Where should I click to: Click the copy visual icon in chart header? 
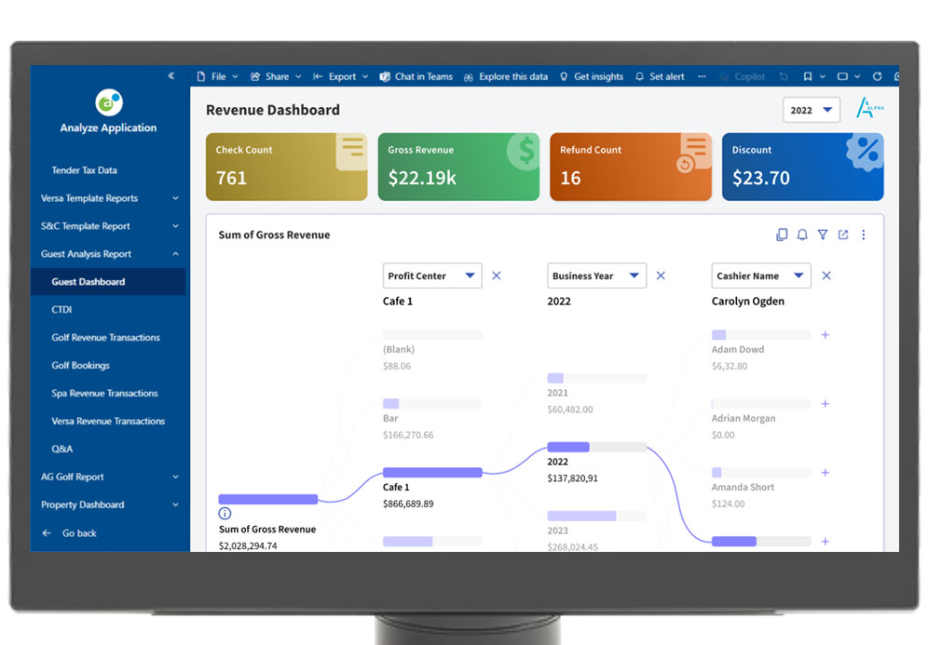[x=782, y=235]
